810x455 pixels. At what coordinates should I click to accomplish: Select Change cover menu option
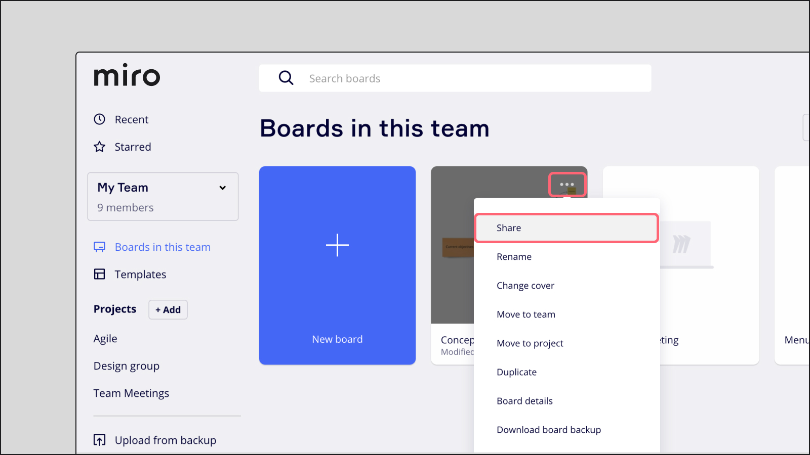(x=525, y=286)
